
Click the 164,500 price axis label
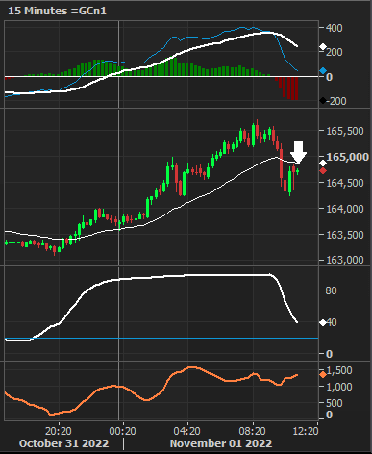point(345,183)
